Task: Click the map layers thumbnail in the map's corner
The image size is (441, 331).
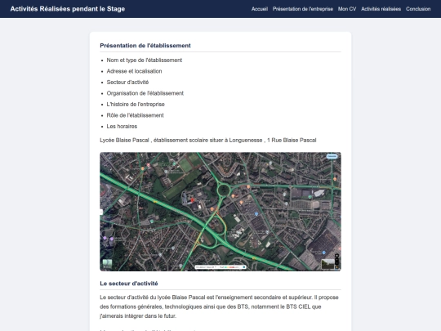Action: (x=107, y=264)
